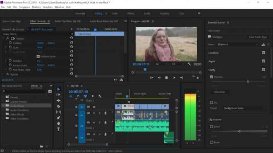Expand the Video Transitions folder

click(3, 118)
